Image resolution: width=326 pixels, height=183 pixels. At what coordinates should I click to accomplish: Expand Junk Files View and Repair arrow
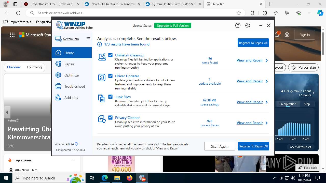pos(267,102)
